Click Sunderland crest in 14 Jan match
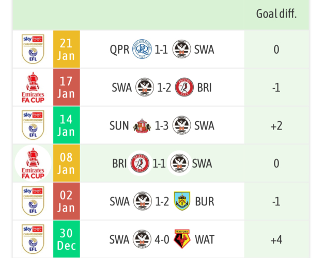 142,125
